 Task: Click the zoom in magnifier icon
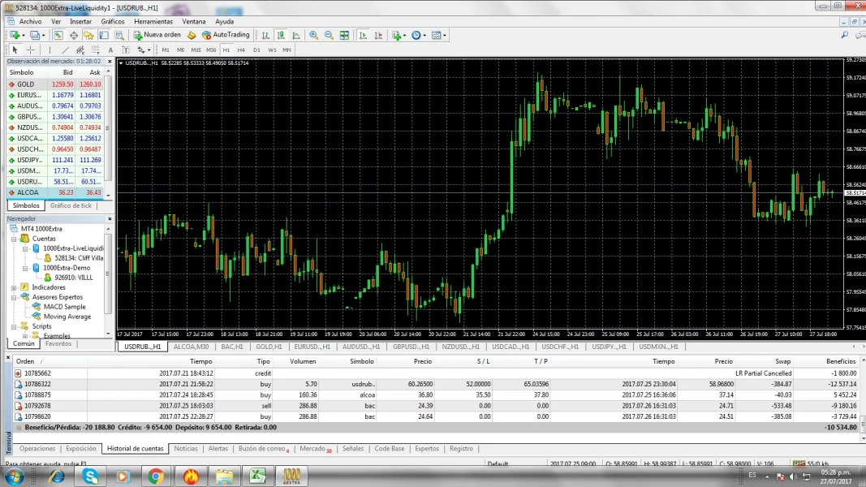313,35
